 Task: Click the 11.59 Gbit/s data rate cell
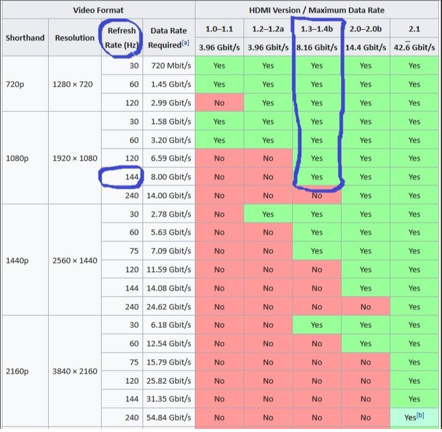point(169,270)
